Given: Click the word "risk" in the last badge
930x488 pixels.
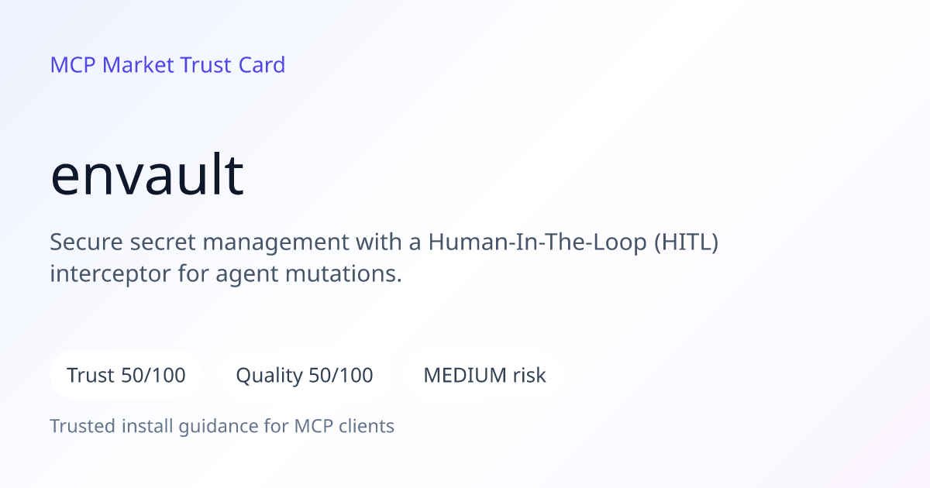Looking at the screenshot, I should click(x=529, y=376).
